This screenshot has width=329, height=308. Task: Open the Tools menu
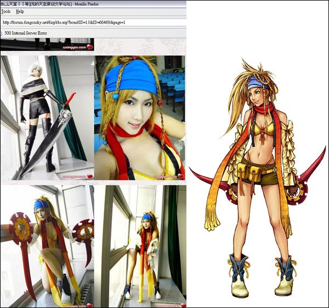(x=5, y=11)
